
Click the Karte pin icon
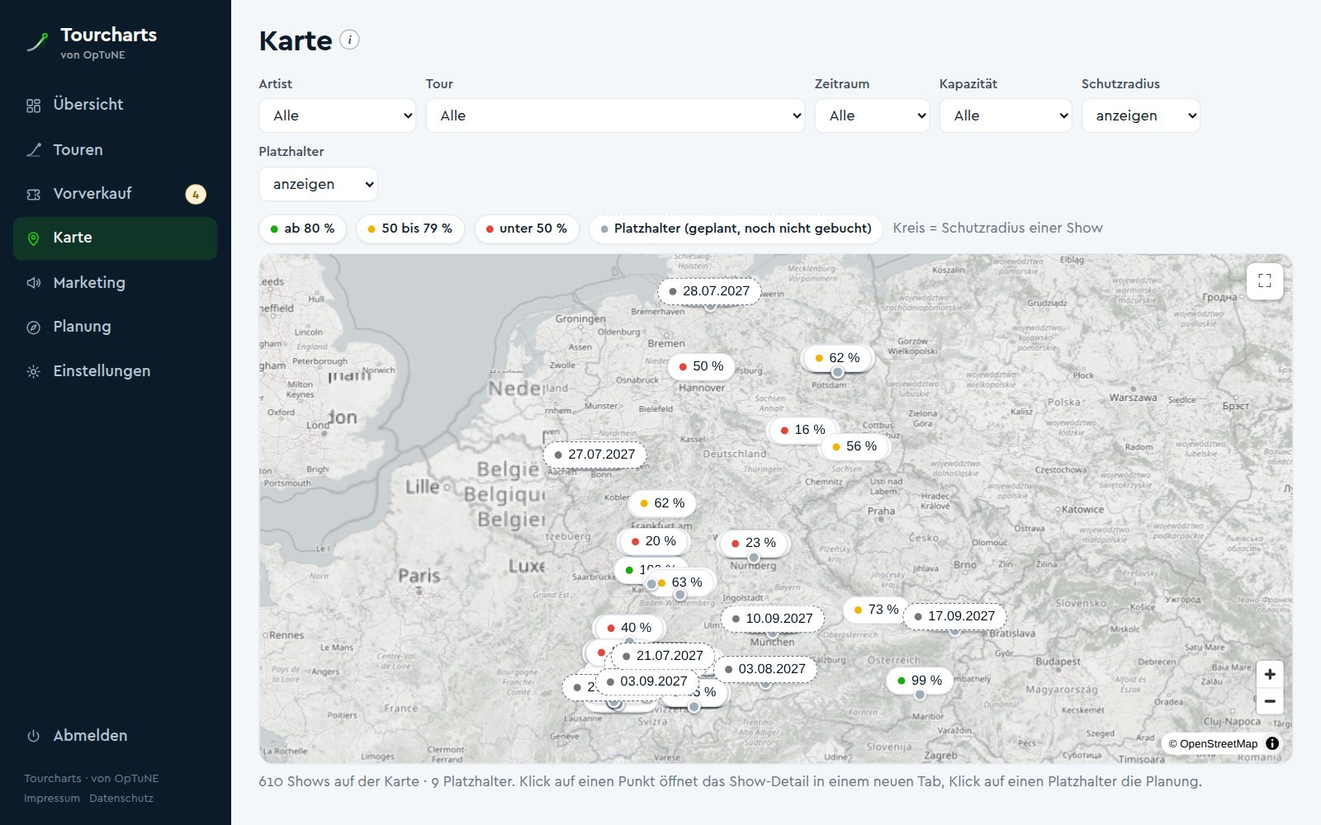click(x=33, y=238)
